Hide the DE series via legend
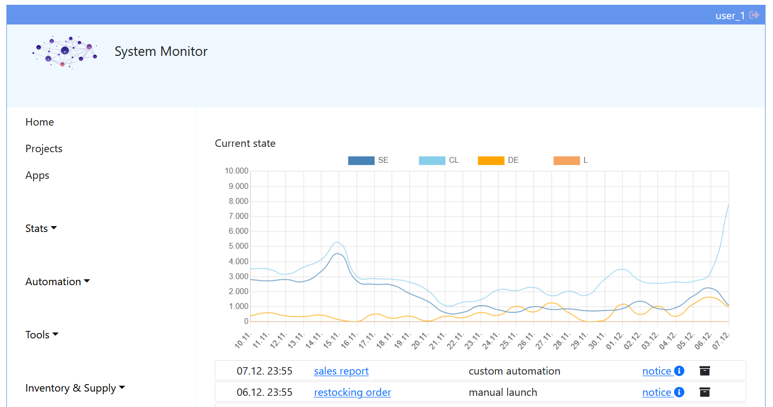This screenshot has height=407, width=773. [x=491, y=160]
